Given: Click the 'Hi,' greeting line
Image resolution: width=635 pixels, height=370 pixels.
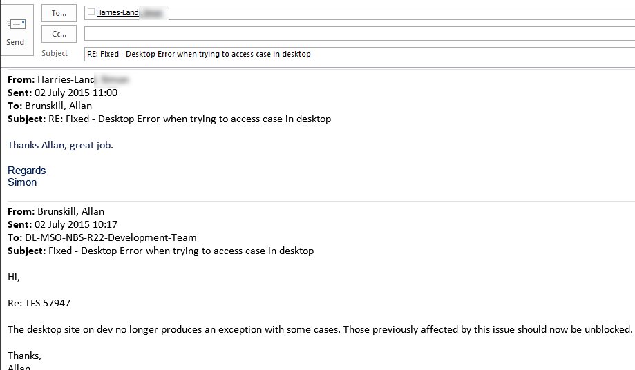Looking at the screenshot, I should [14, 277].
